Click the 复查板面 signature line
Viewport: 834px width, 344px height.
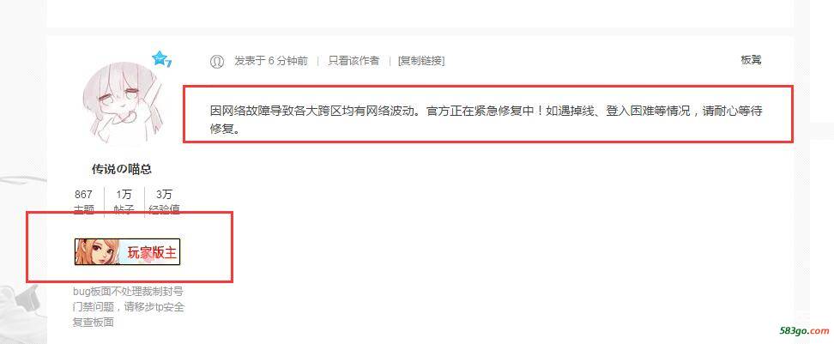click(93, 323)
